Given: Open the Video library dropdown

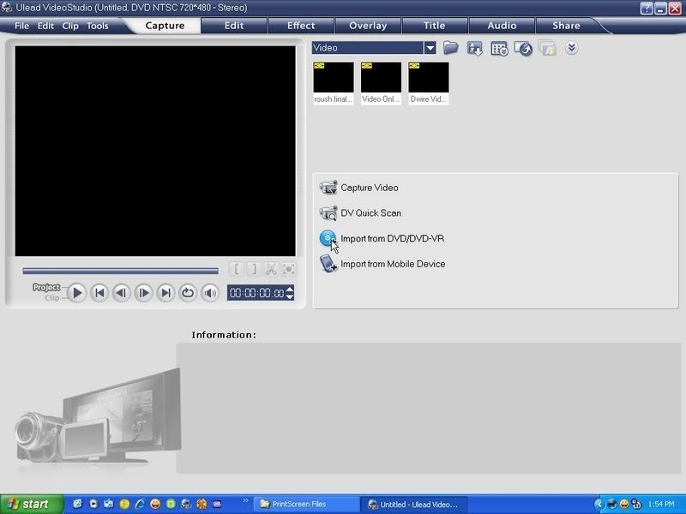Looking at the screenshot, I should tap(430, 49).
